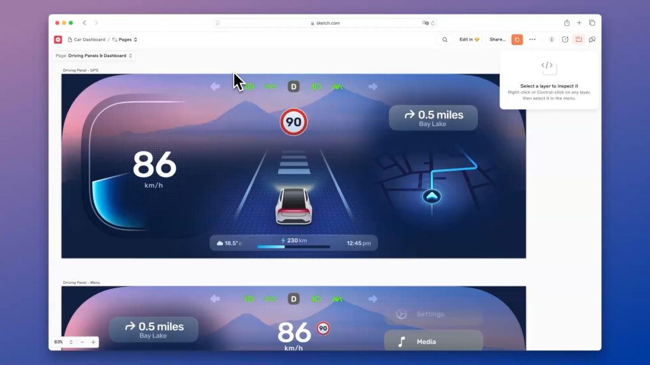The width and height of the screenshot is (650, 365).
Task: Select the 0.5 miles Bay Lake card in Menu panel
Action: coord(154,330)
